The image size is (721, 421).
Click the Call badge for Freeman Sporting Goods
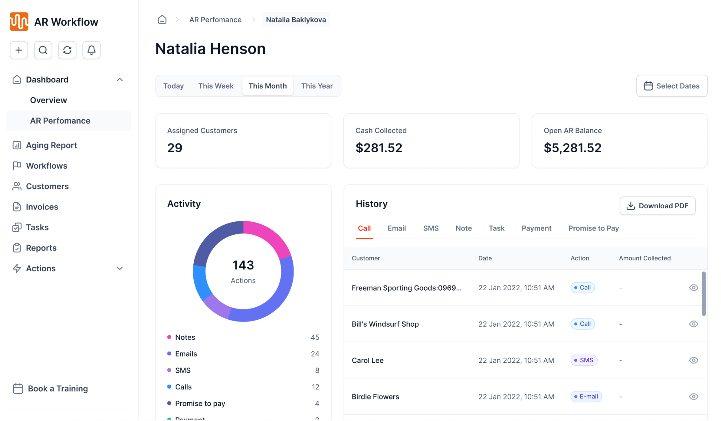tap(582, 288)
